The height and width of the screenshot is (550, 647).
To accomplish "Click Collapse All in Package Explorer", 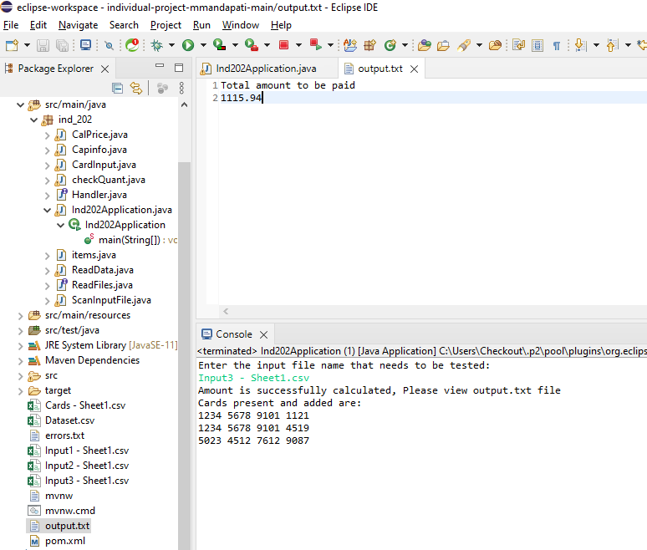I will pyautogui.click(x=118, y=88).
